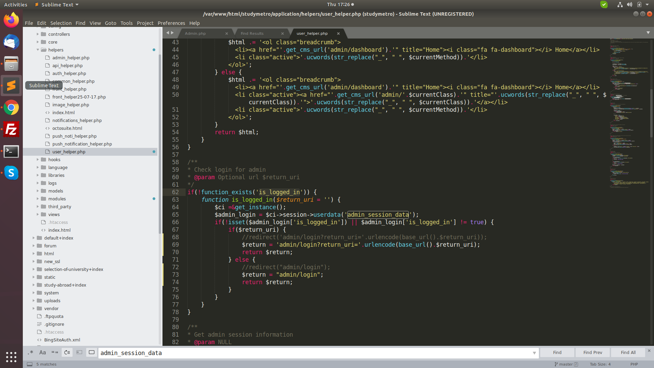Open Thunderbird mail from the dock
654x368 pixels.
11,42
